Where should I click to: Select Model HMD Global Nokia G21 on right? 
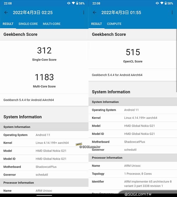tap(133, 126)
